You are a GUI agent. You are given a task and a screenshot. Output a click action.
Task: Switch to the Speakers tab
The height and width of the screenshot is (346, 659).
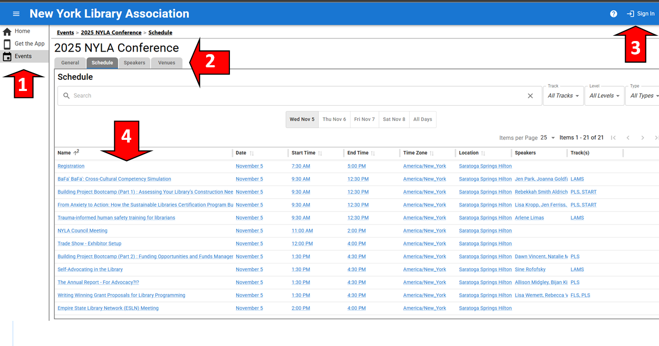coord(134,63)
